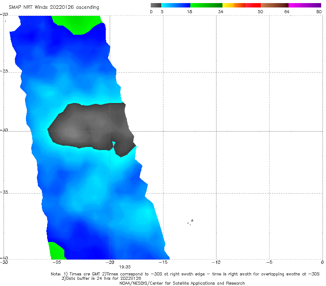Click the longitude axis label '-20'

(110, 262)
